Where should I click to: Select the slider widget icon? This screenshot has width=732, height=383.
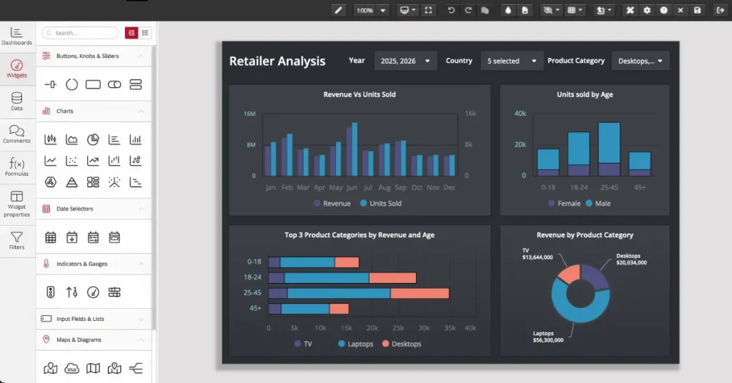51,84
